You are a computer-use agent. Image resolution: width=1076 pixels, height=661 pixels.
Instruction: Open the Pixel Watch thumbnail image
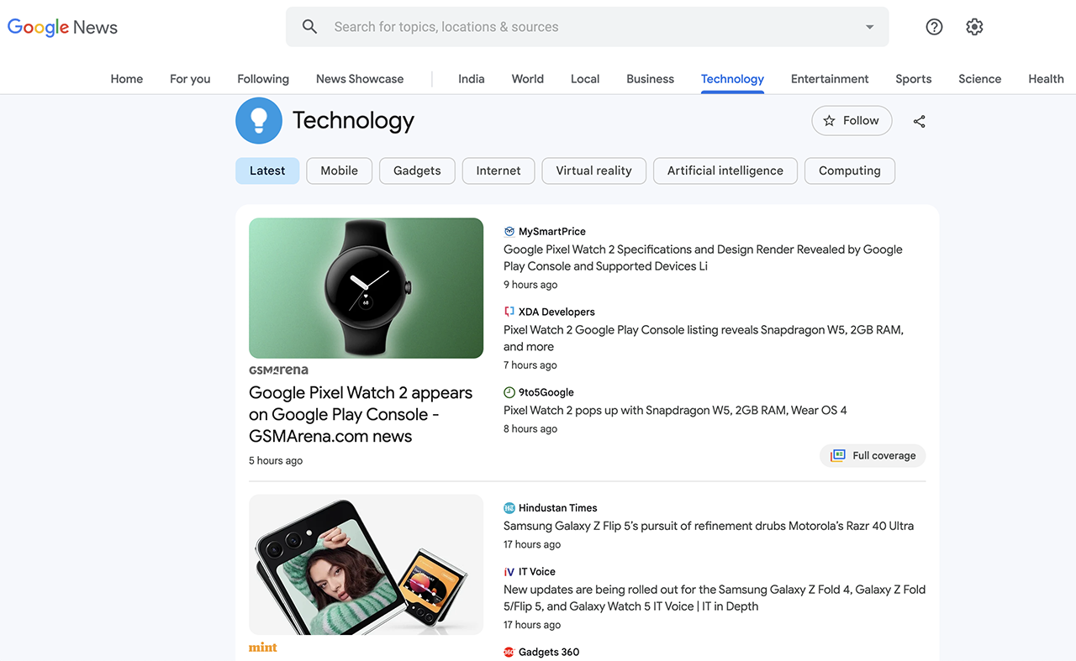click(366, 288)
